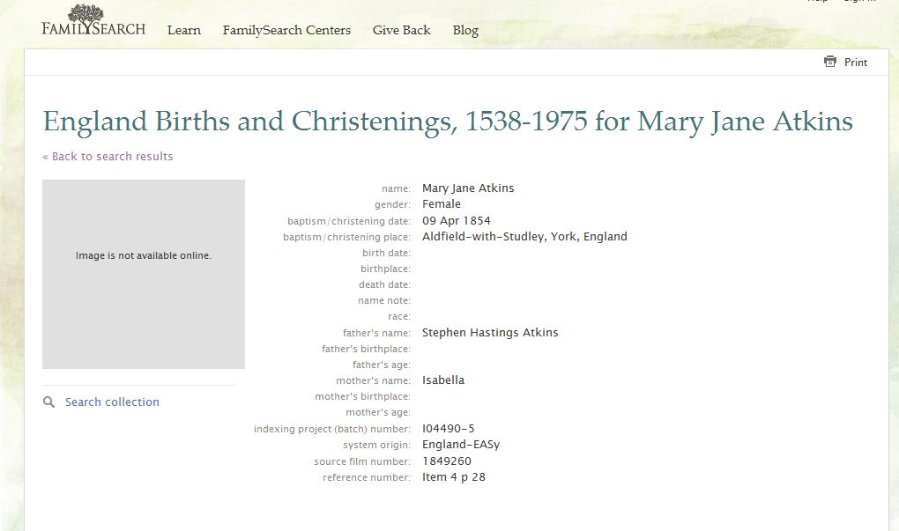Select the name value Mary Jane Atkins
The image size is (899, 531).
point(468,188)
